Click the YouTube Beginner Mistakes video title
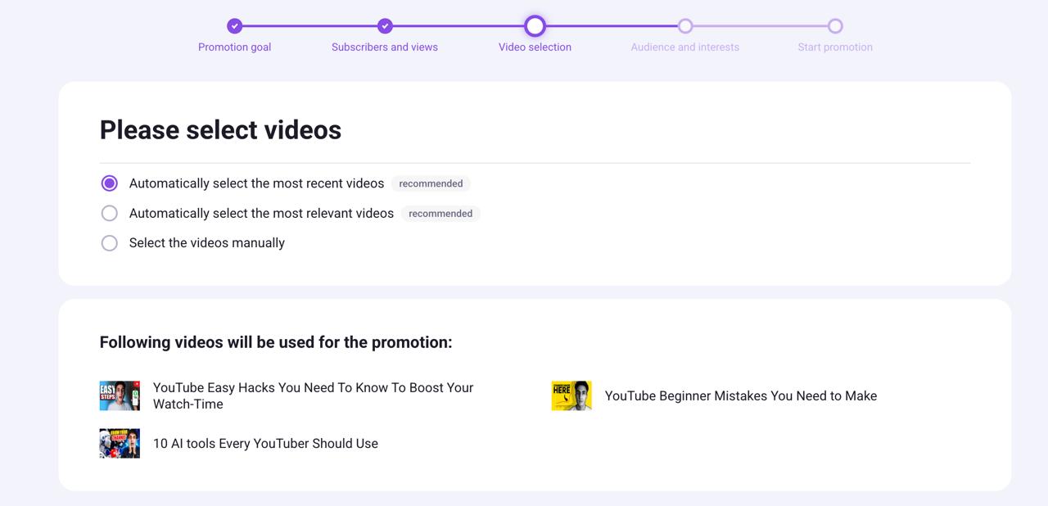 pyautogui.click(x=740, y=396)
